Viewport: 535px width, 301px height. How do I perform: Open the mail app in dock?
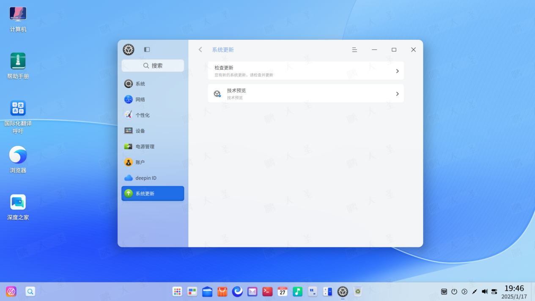tap(252, 291)
